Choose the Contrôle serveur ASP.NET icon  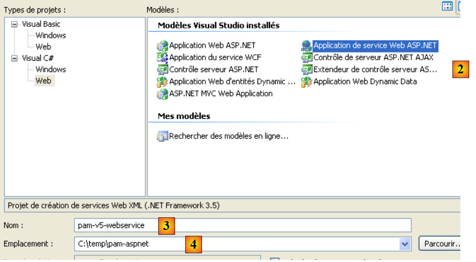[x=162, y=69]
